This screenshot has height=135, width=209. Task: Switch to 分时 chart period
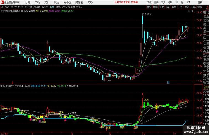click(7, 7)
